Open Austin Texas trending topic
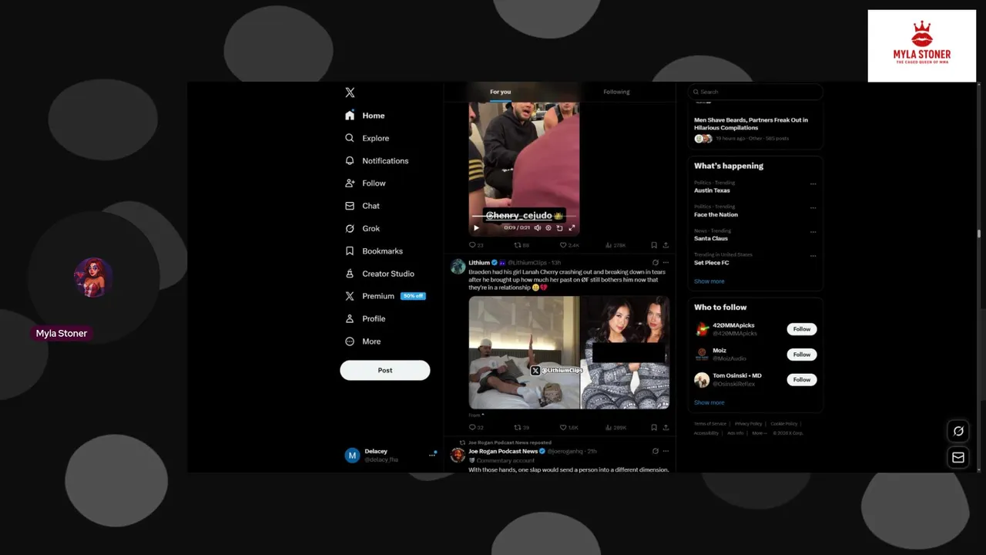The width and height of the screenshot is (986, 555). (712, 190)
